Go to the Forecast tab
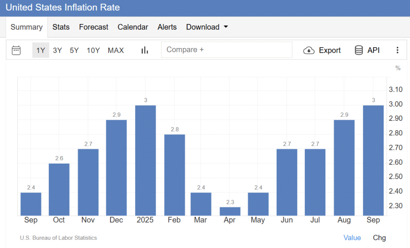 [93, 27]
